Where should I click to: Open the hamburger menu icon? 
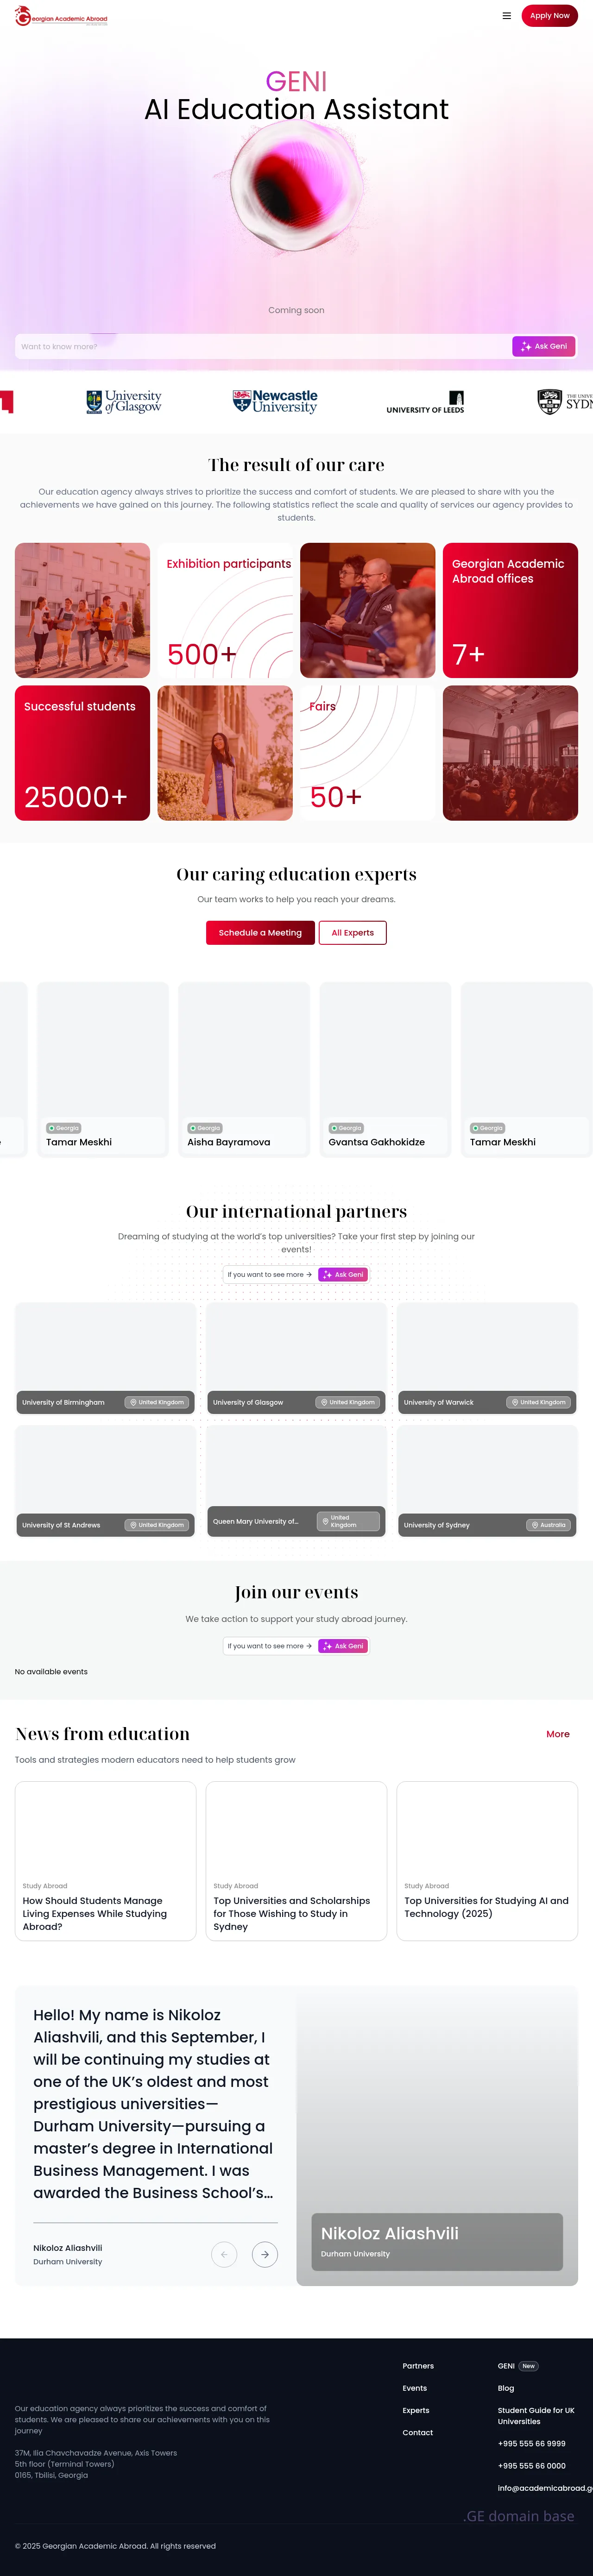tap(506, 16)
